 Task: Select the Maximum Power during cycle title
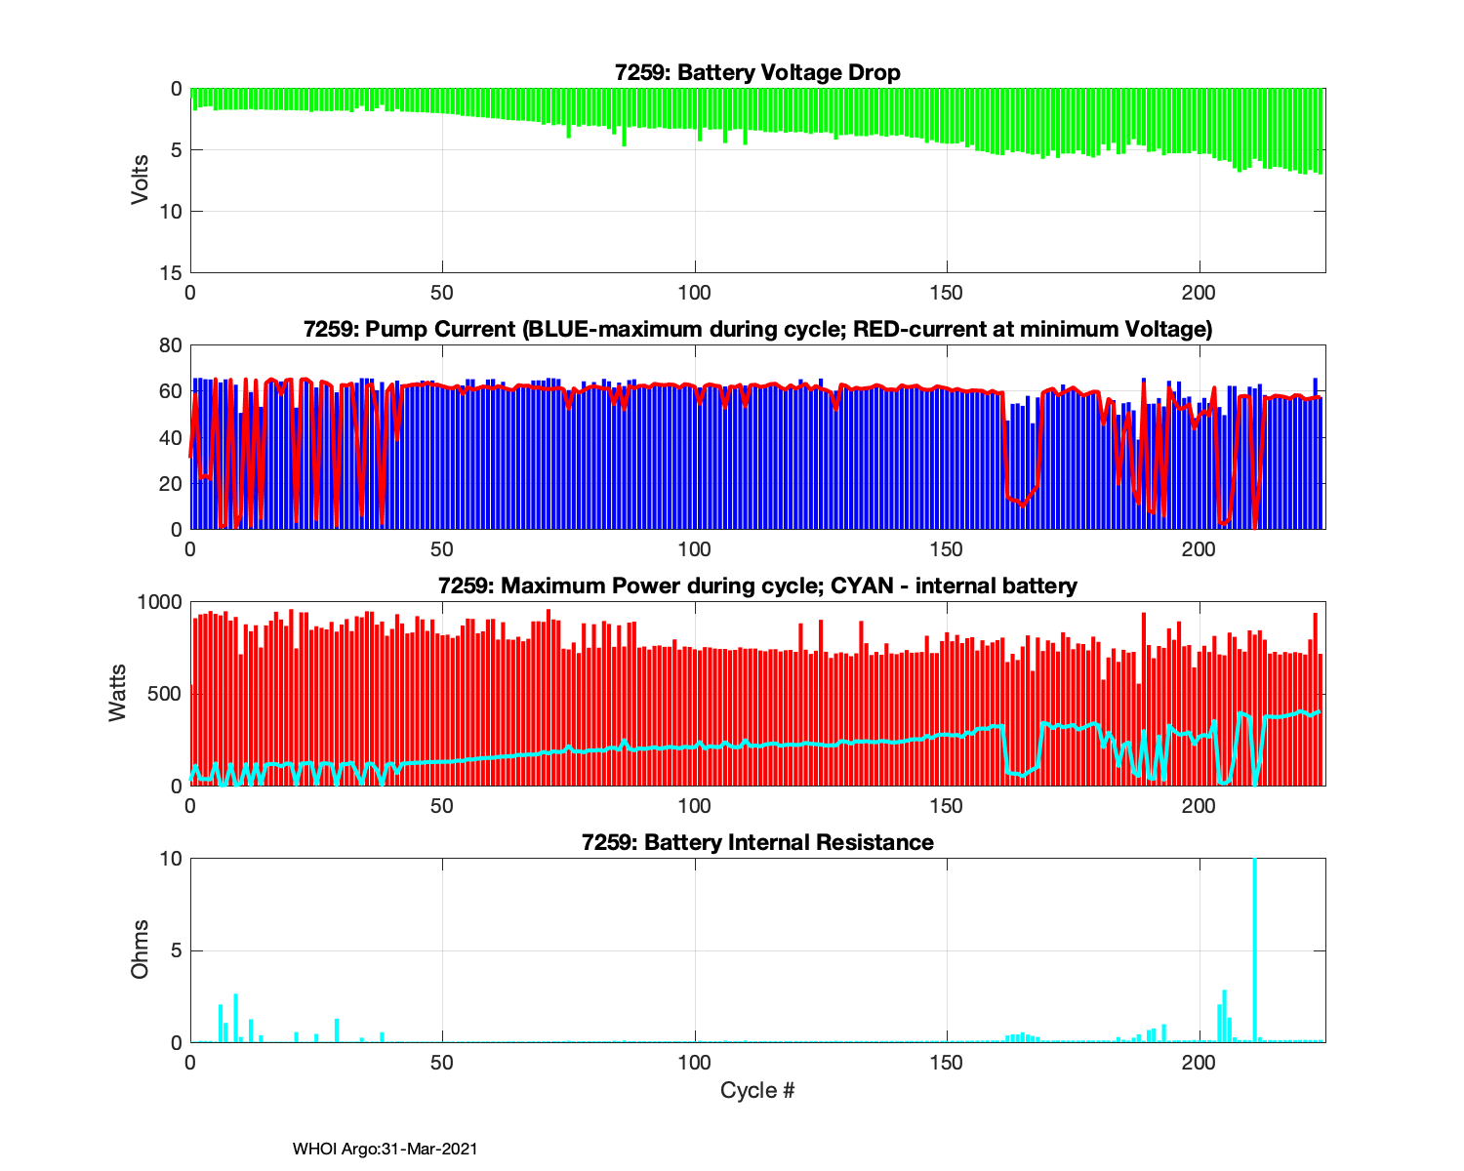point(757,585)
